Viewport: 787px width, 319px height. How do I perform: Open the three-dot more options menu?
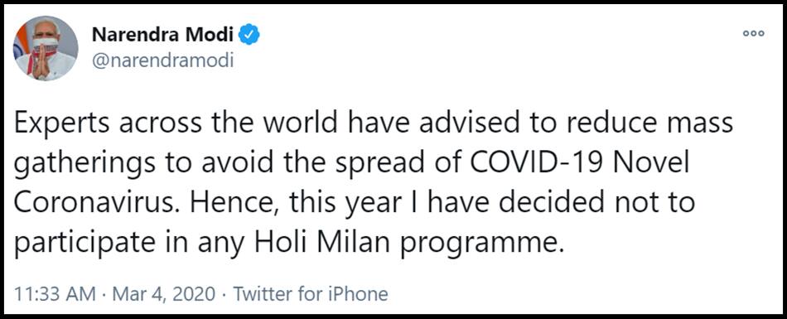tap(753, 34)
